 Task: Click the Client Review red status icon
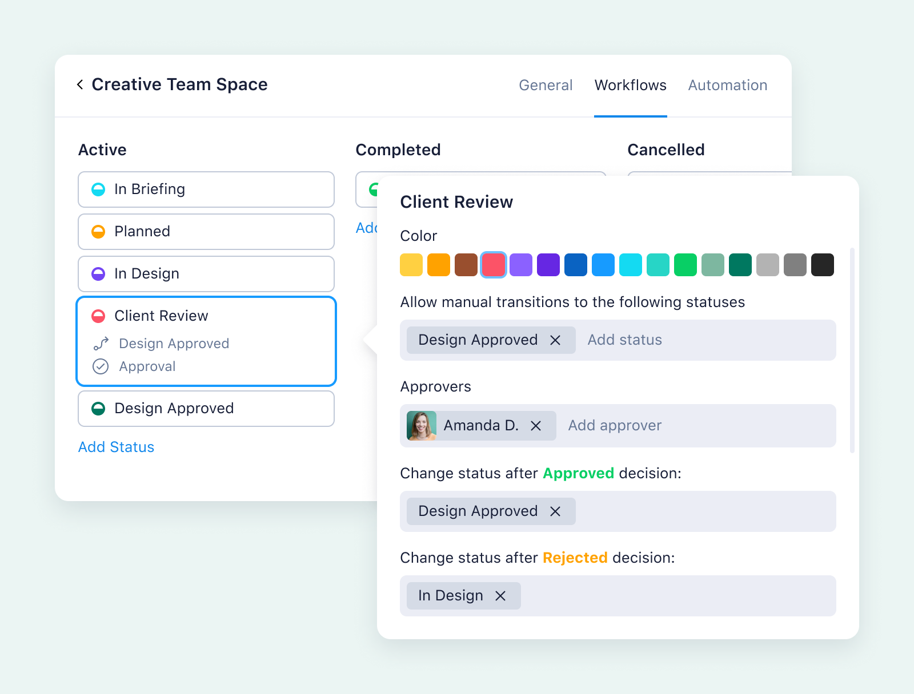click(100, 315)
